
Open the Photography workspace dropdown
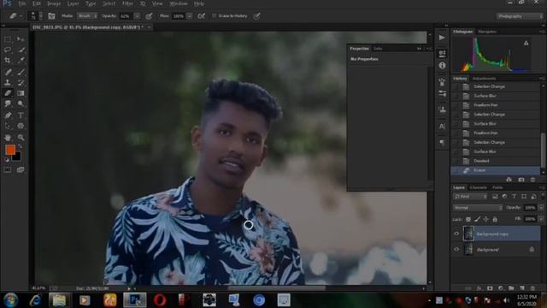[520, 16]
